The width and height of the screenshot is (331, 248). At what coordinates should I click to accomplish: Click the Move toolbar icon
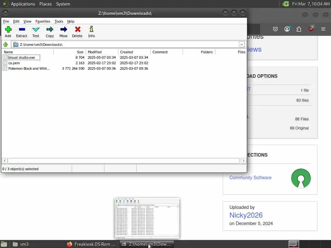[64, 29]
